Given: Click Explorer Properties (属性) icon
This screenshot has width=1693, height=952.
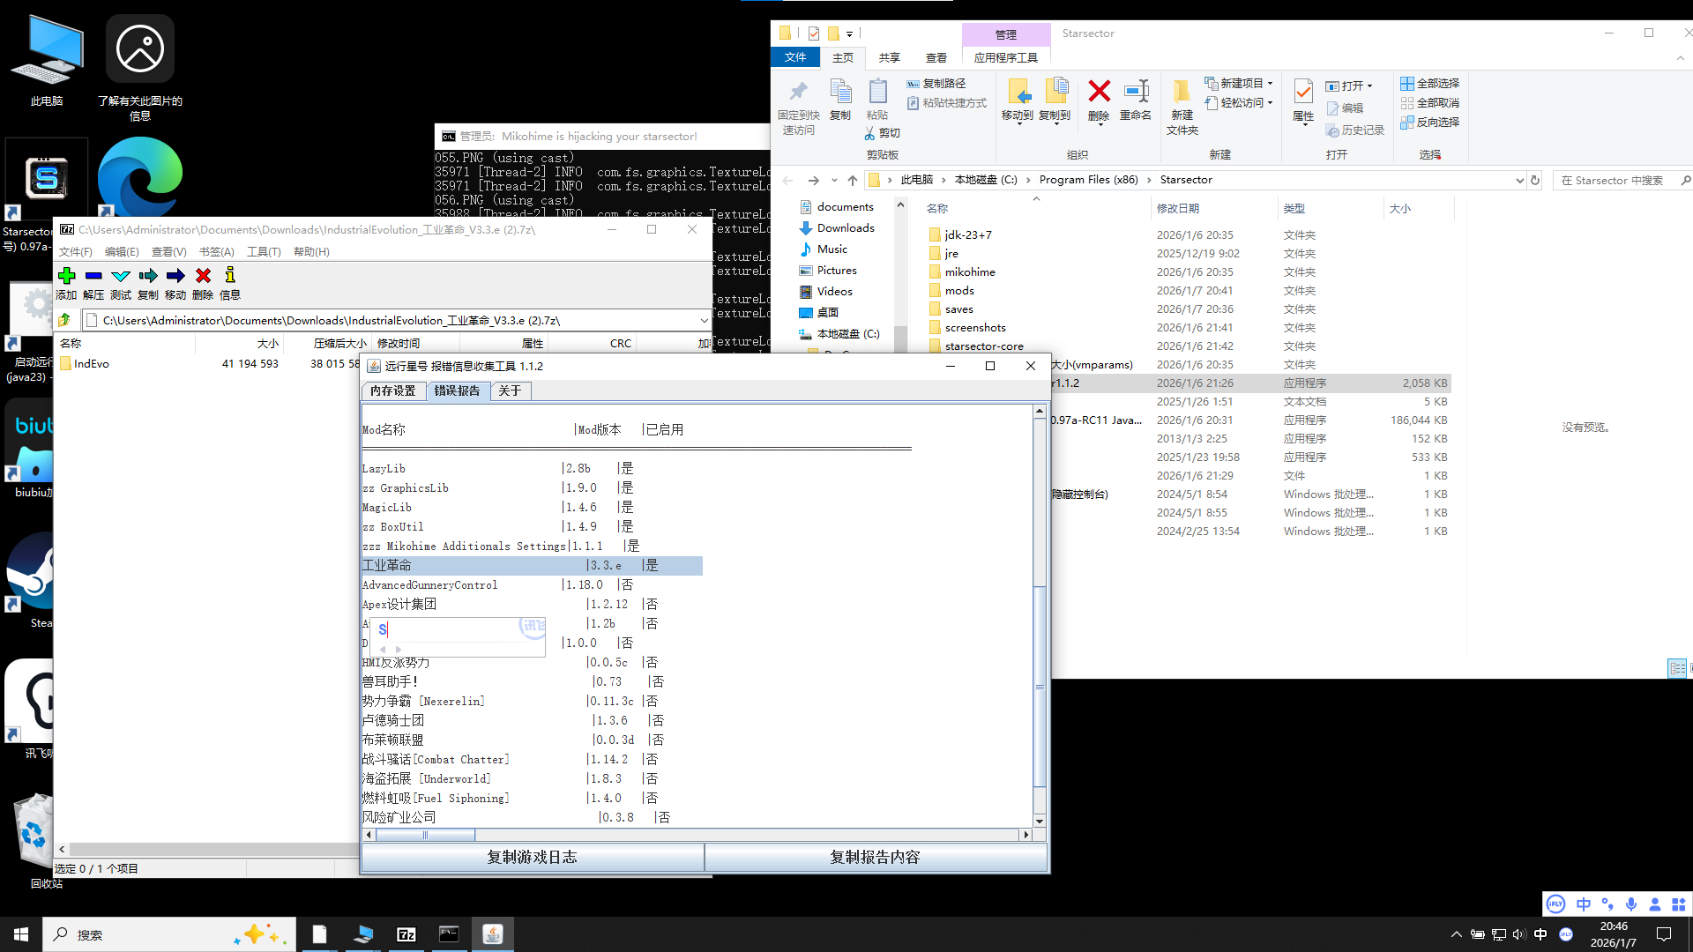Looking at the screenshot, I should 1302,92.
